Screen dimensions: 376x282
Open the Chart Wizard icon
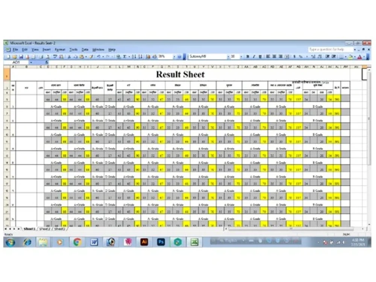point(148,57)
